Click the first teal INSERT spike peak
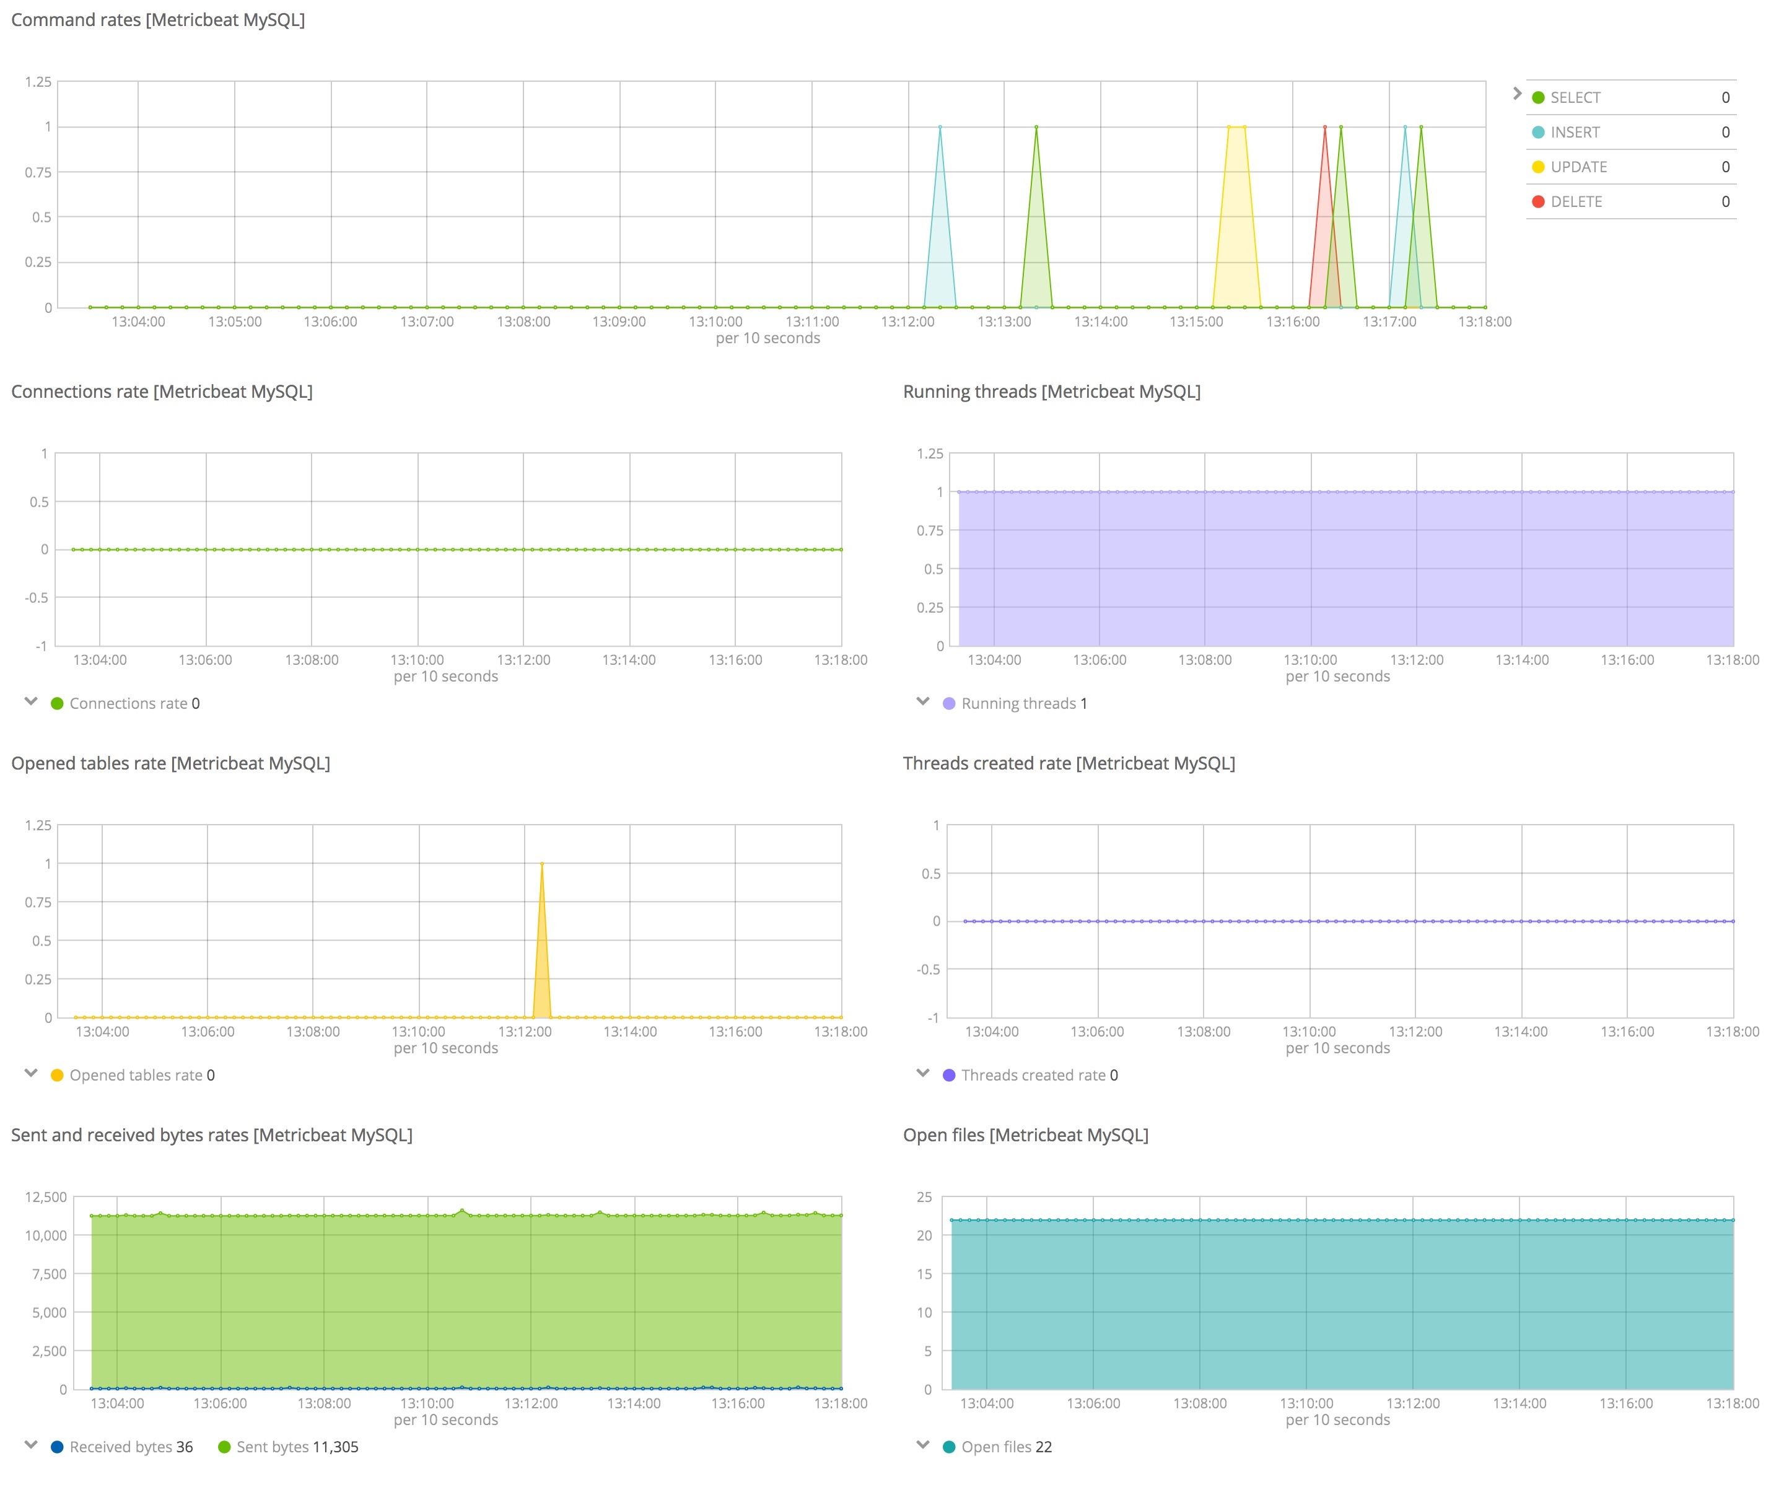Screen dimensions: 1784x1487 click(x=940, y=128)
